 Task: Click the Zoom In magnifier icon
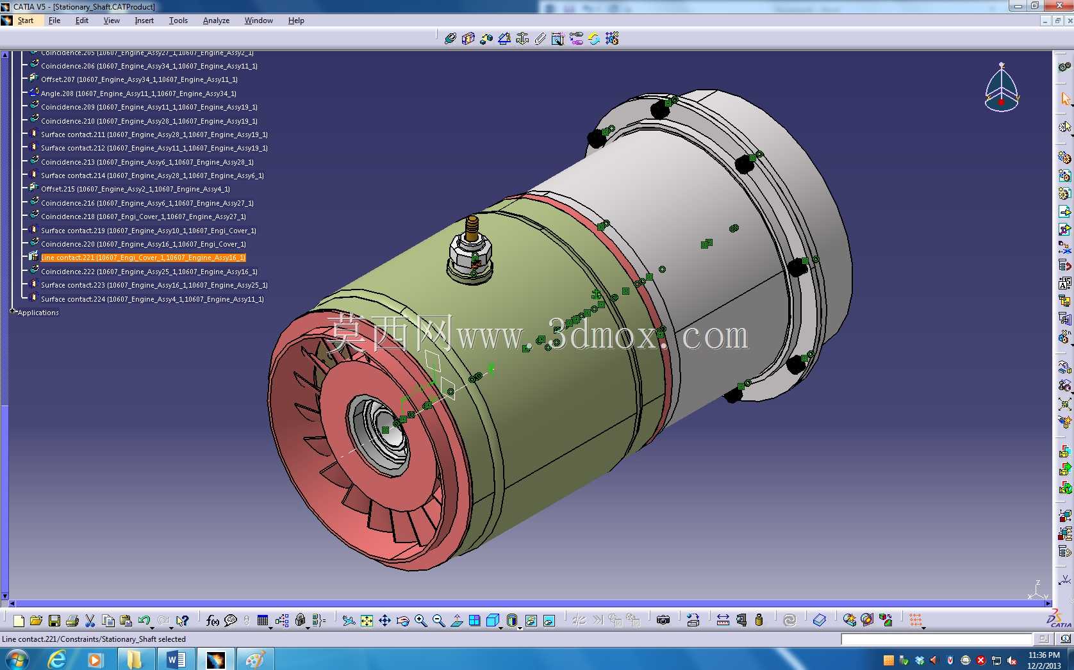pos(420,620)
